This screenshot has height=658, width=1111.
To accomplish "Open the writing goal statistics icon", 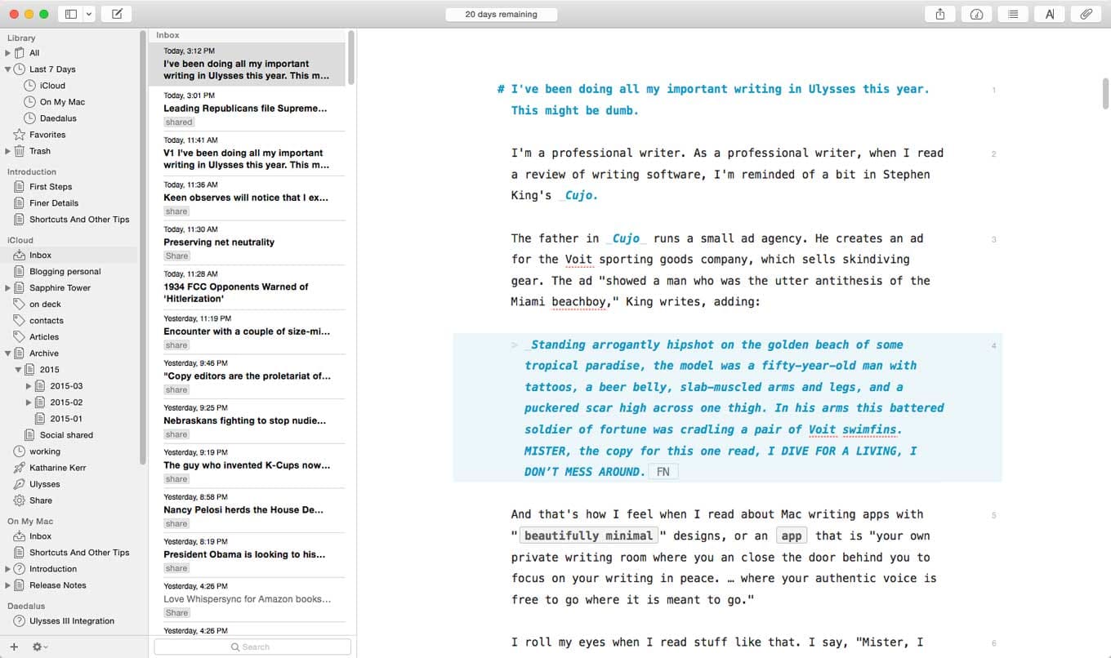I will click(976, 14).
